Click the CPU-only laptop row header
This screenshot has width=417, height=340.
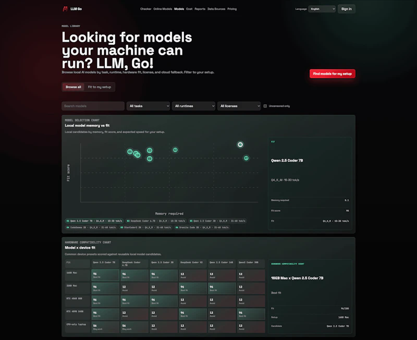(77, 326)
